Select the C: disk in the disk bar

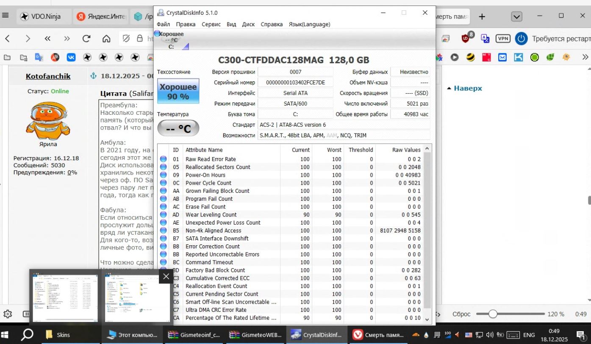(171, 40)
